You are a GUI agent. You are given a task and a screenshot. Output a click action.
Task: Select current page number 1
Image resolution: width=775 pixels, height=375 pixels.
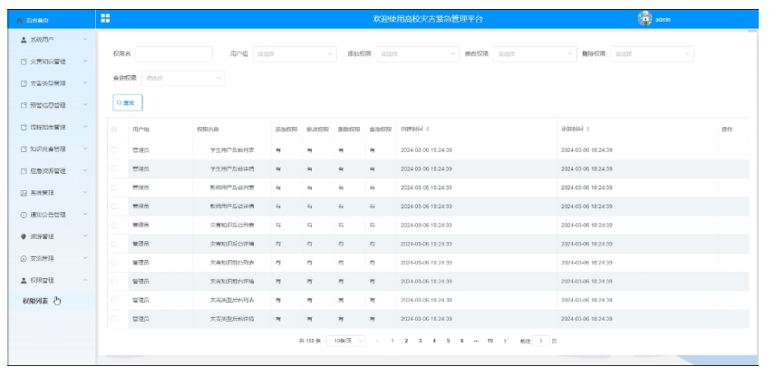click(392, 341)
